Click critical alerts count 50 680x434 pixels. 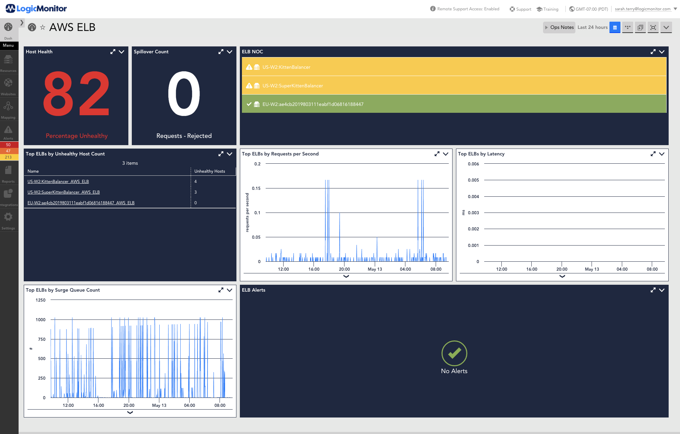[x=8, y=145]
